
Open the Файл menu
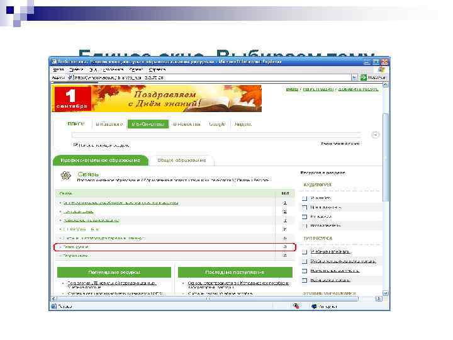59,70
